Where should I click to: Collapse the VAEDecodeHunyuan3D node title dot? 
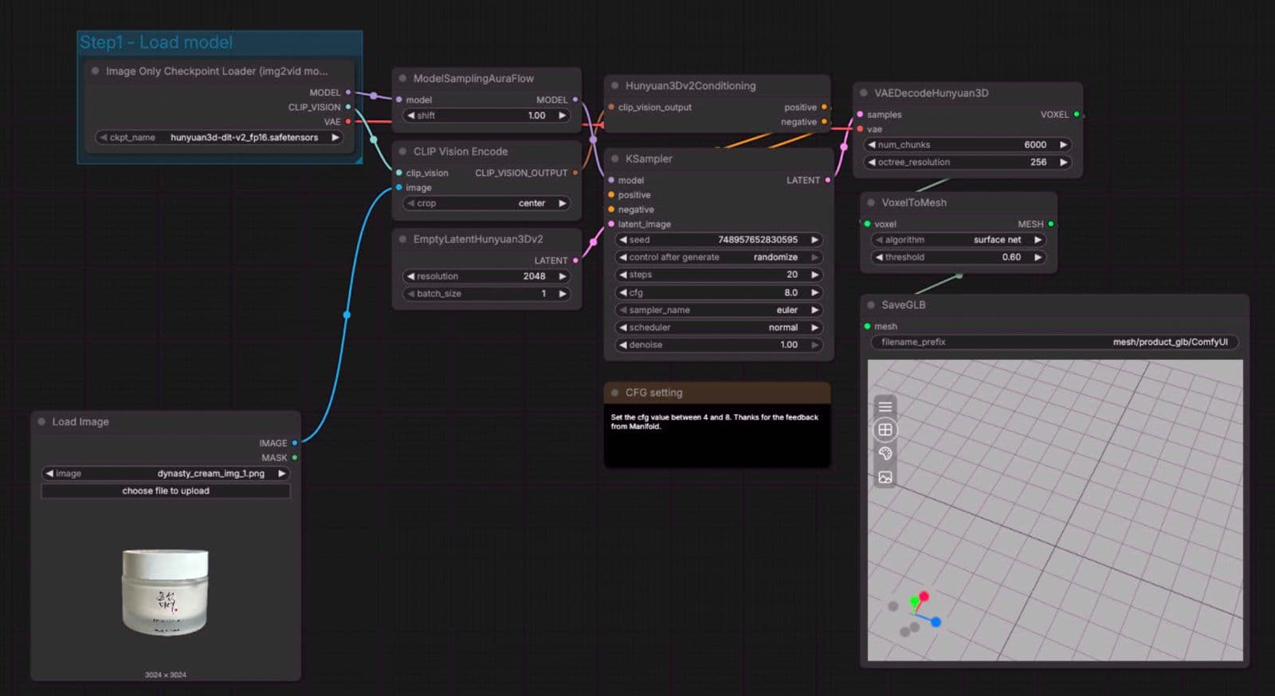863,92
